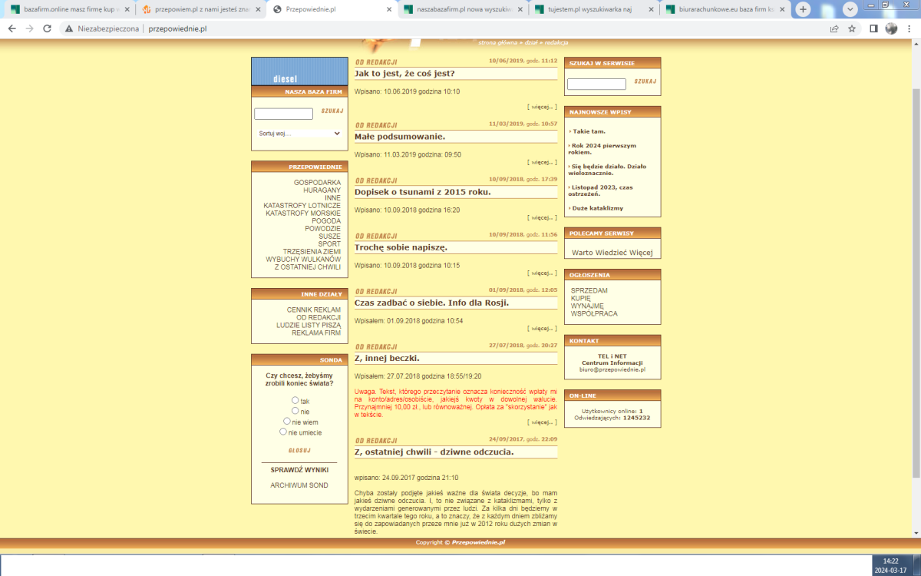This screenshot has width=921, height=576.
Task: Click the not secure warning icon
Action: click(x=69, y=28)
